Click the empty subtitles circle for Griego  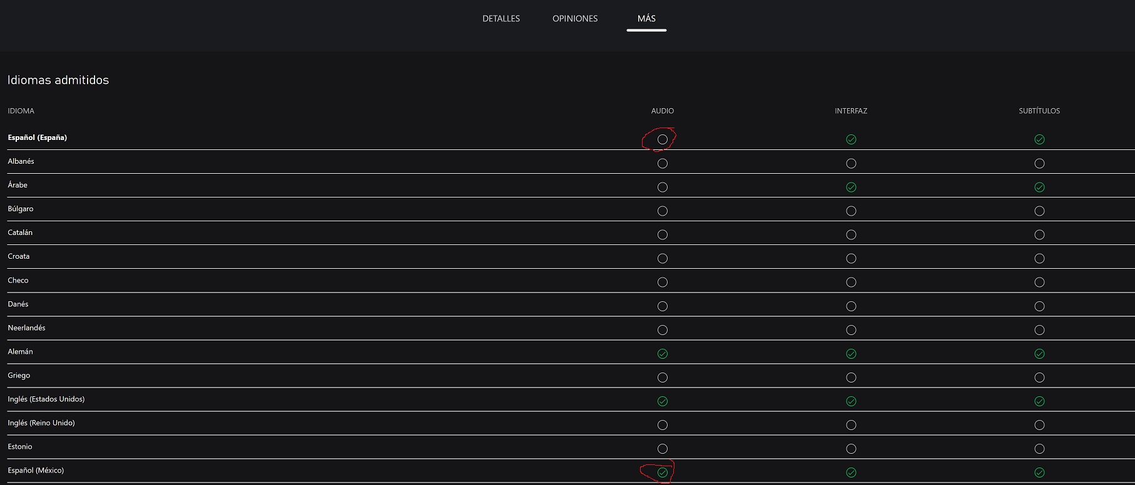[x=1039, y=377]
